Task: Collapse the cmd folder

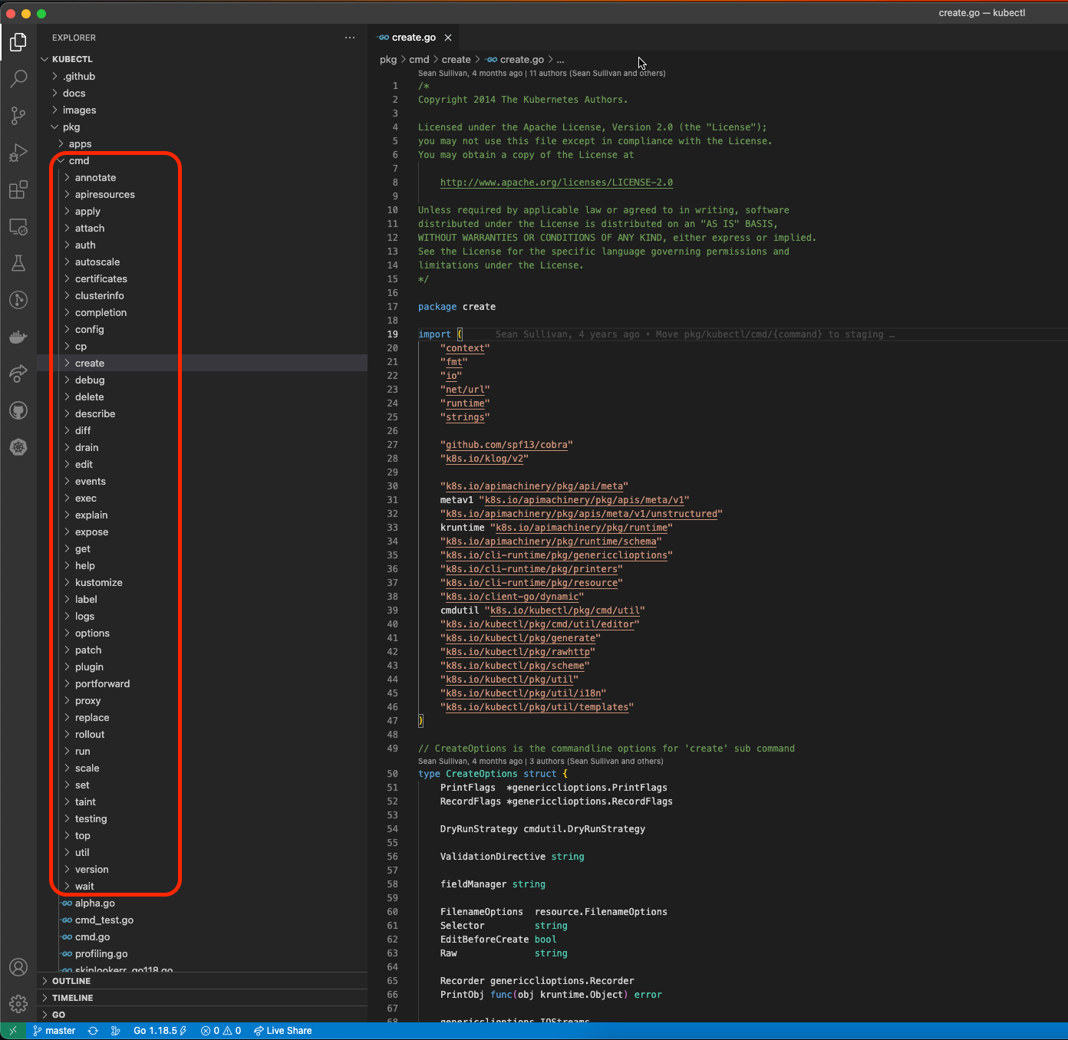Action: point(203,160)
